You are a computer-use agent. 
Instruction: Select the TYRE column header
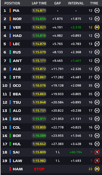click(x=94, y=3)
